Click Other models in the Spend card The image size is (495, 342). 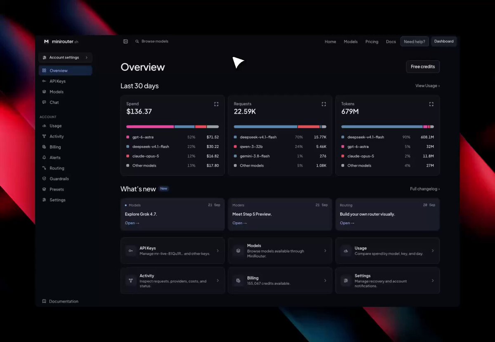click(144, 165)
